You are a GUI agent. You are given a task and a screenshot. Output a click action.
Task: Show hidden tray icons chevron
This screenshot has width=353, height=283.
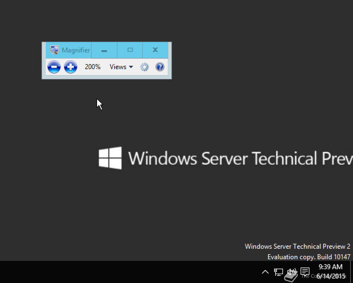pyautogui.click(x=265, y=272)
